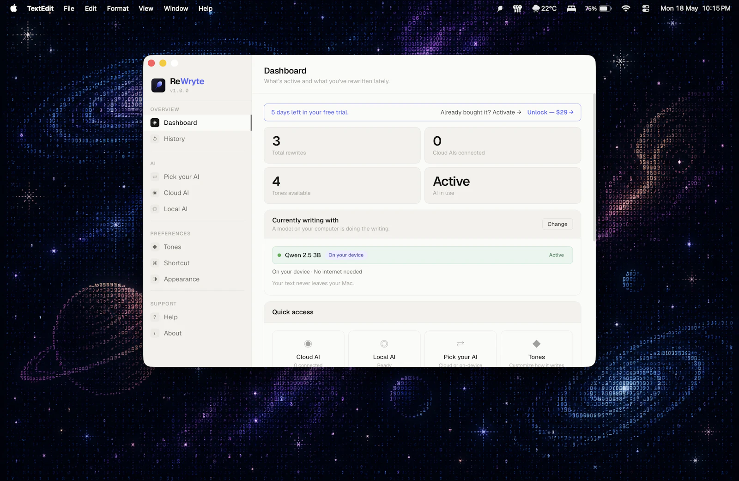The width and height of the screenshot is (739, 481).
Task: Click the Appearance half-moon icon
Action: pyautogui.click(x=155, y=279)
